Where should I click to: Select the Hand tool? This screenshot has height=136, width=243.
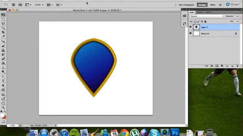point(3,103)
